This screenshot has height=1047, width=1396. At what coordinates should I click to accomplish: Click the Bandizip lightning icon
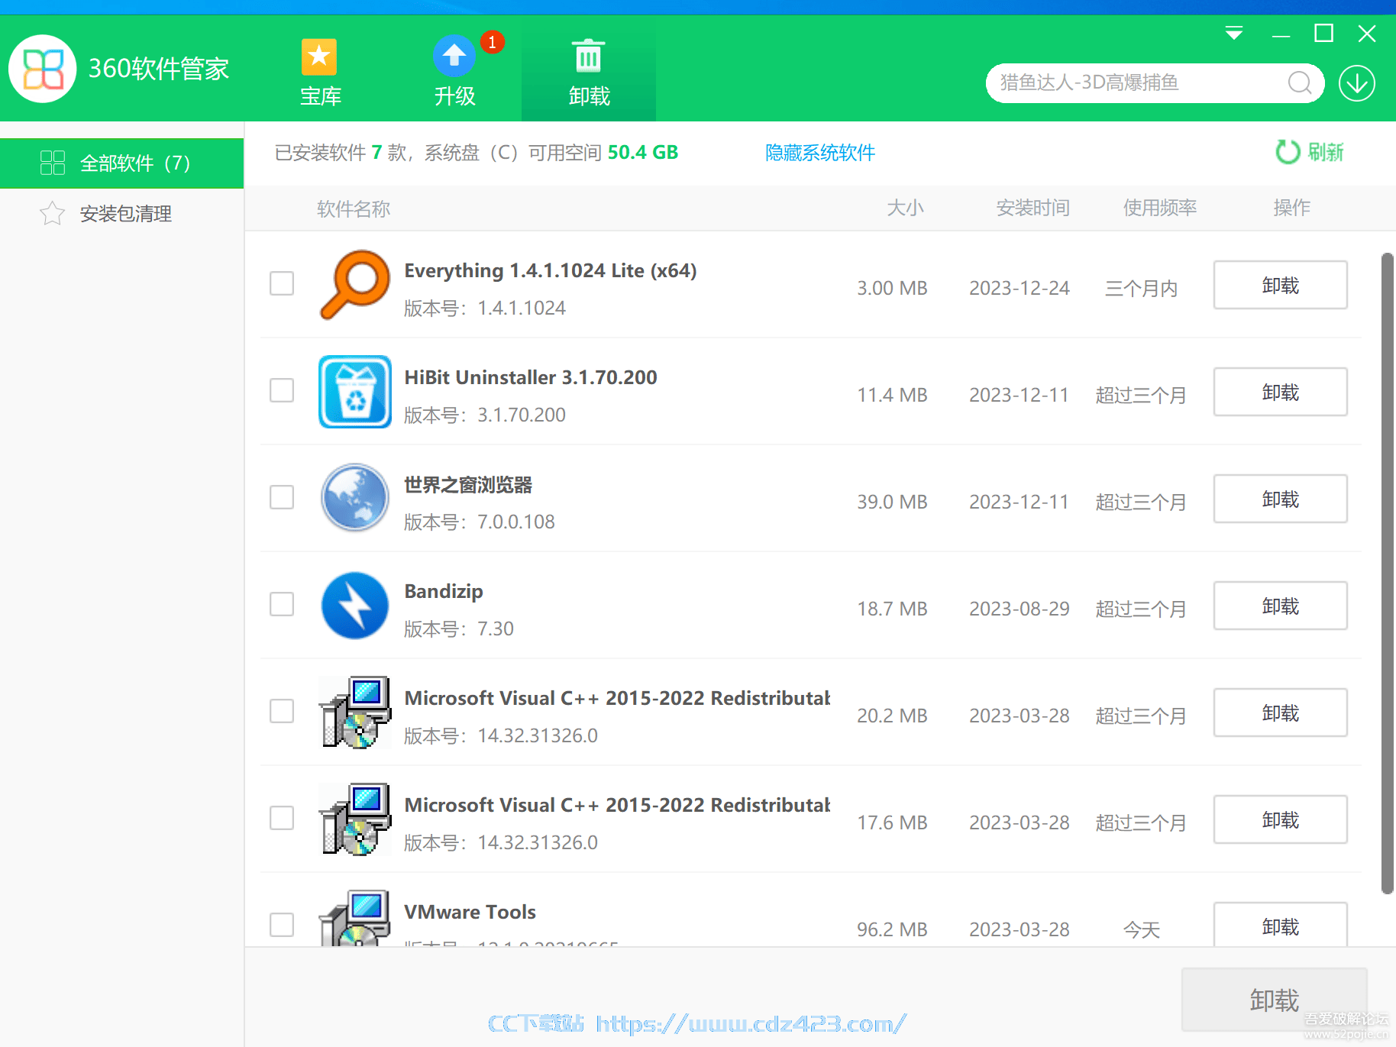(x=355, y=605)
